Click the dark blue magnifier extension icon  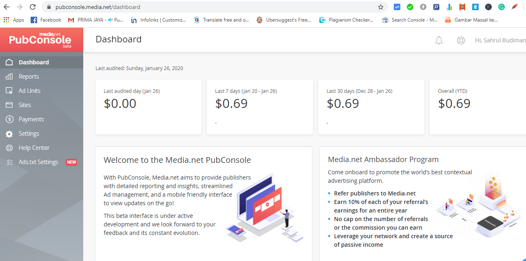(436, 7)
